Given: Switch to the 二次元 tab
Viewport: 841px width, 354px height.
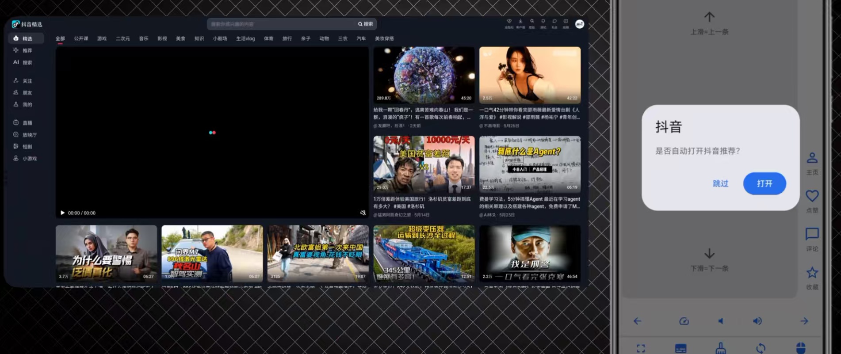Looking at the screenshot, I should click(122, 38).
